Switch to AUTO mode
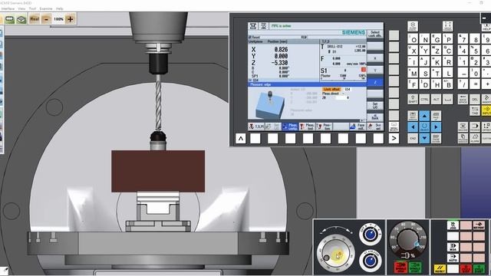Screen dimensions: 491x276 453,258
